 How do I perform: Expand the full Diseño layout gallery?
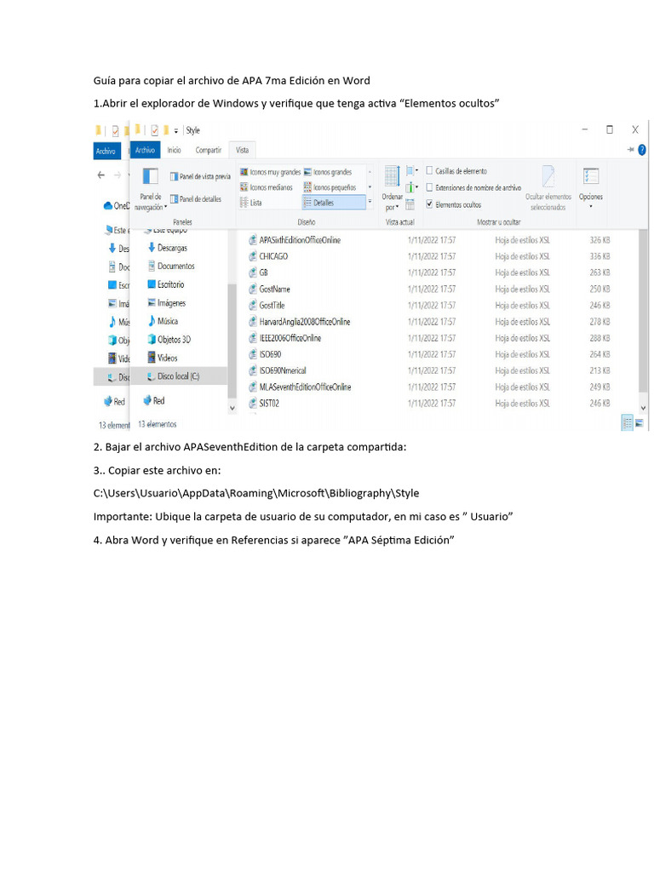pos(370,202)
